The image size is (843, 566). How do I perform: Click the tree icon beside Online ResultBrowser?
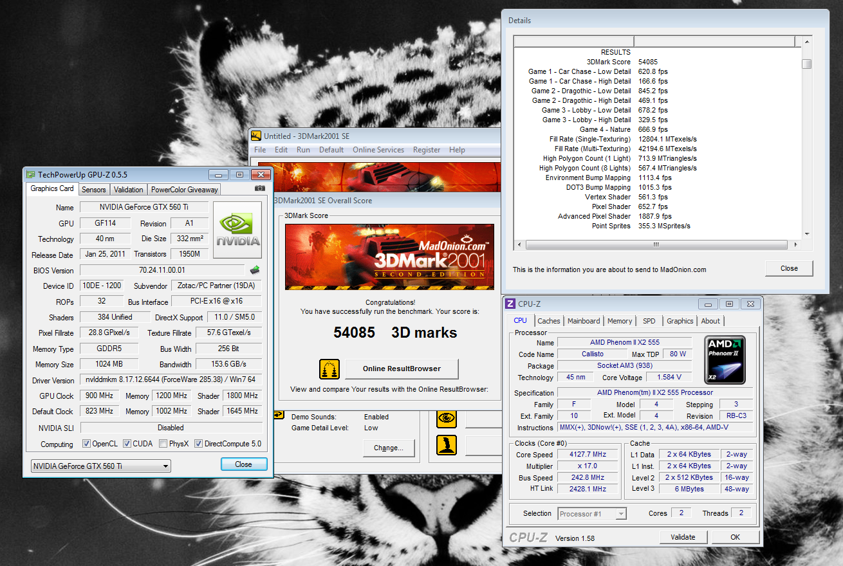pyautogui.click(x=329, y=369)
